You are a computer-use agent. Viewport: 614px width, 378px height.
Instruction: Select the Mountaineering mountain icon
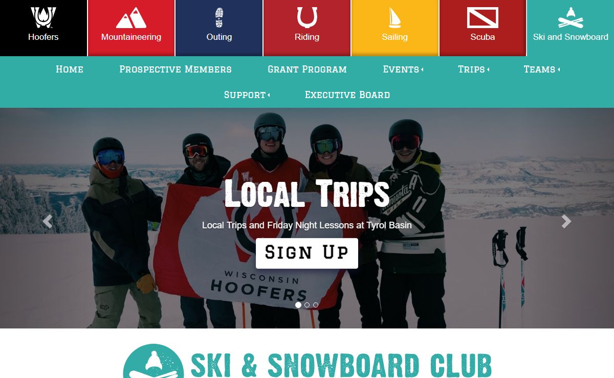click(x=131, y=18)
